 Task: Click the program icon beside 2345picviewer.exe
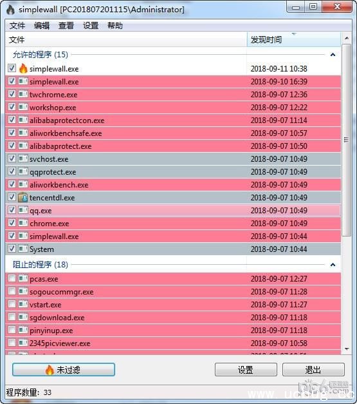(23, 343)
